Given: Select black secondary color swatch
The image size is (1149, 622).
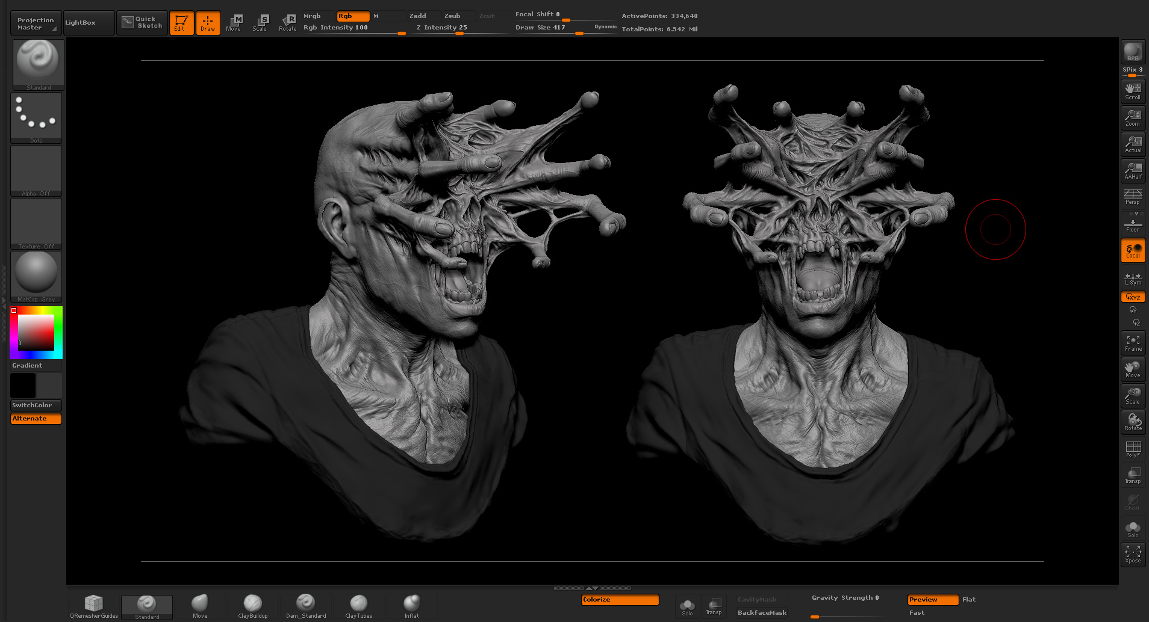Looking at the screenshot, I should 23,386.
